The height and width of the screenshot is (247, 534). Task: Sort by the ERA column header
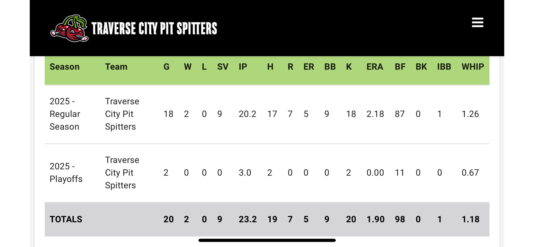click(x=375, y=67)
